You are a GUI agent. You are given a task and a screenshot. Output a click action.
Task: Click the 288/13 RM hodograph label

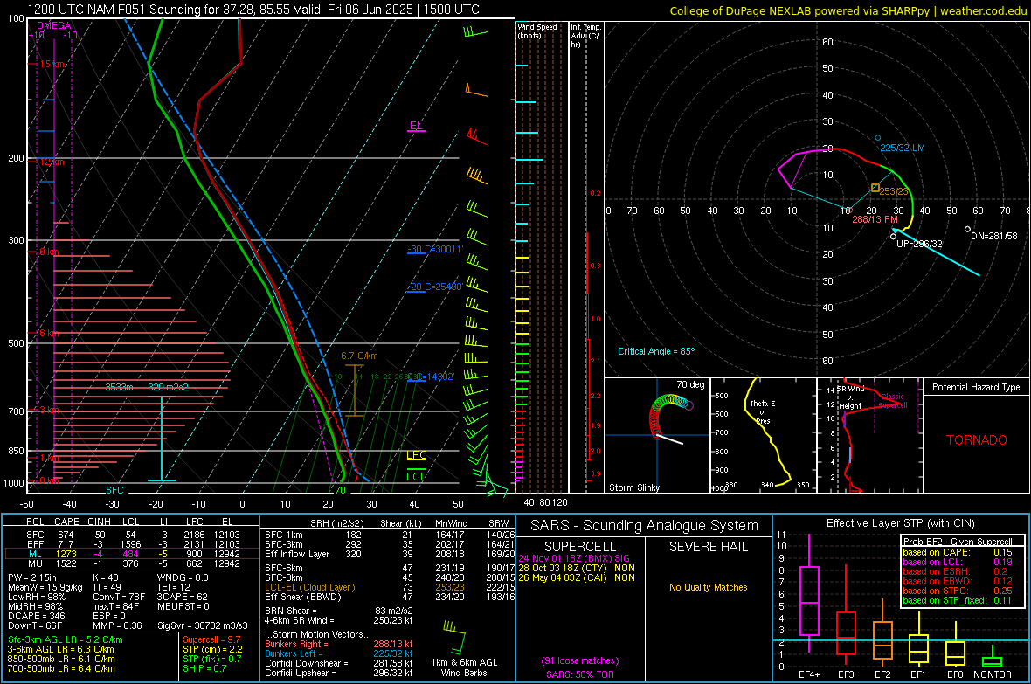[x=875, y=219]
